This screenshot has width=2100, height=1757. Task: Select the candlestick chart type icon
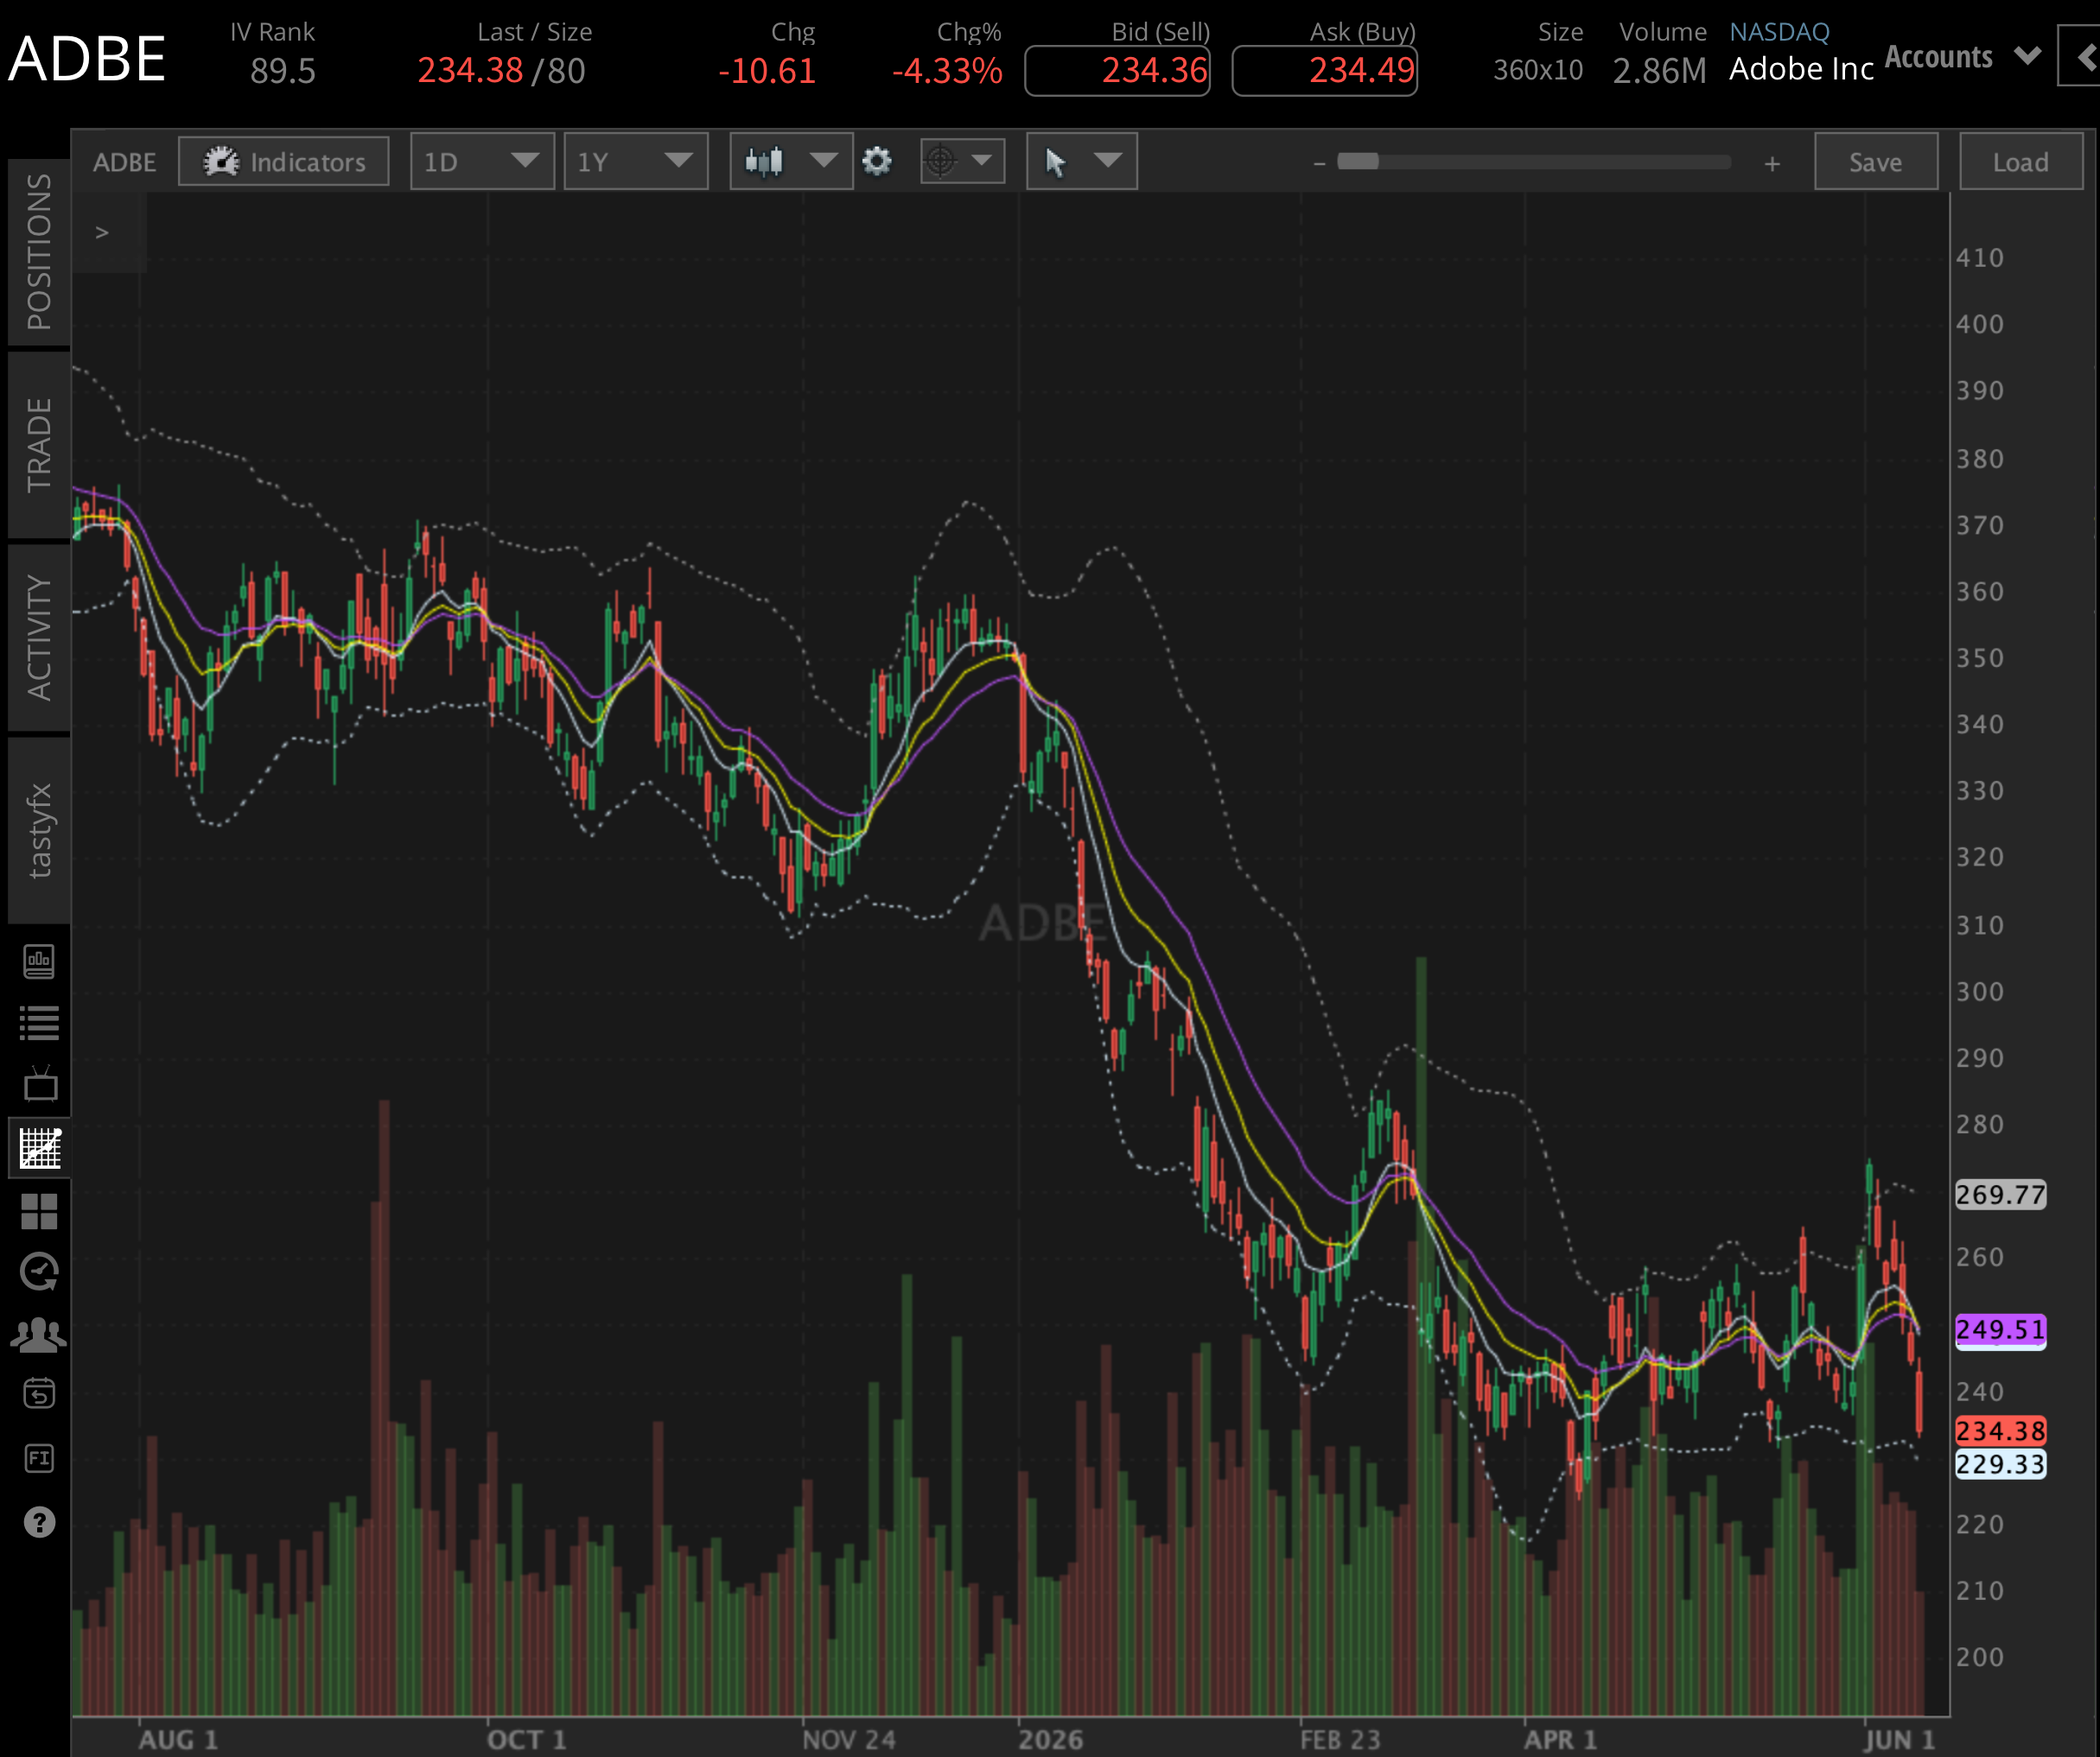click(x=764, y=162)
